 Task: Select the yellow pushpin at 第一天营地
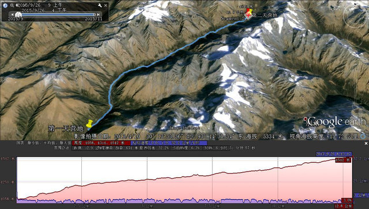89,123
